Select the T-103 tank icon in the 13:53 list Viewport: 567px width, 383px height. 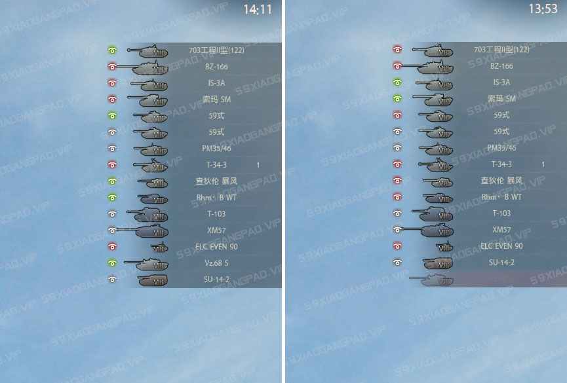point(433,214)
